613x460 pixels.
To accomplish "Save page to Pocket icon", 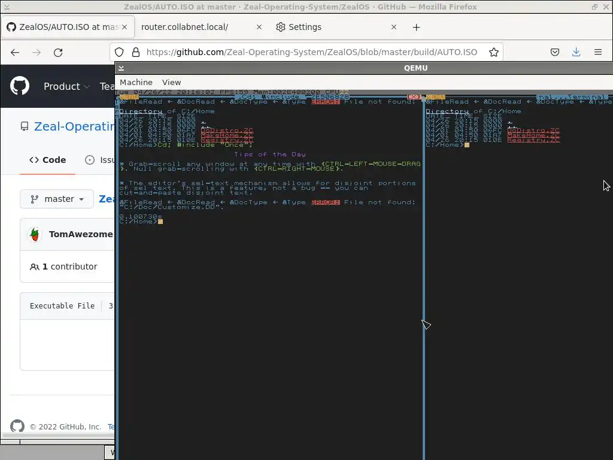I will click(555, 52).
